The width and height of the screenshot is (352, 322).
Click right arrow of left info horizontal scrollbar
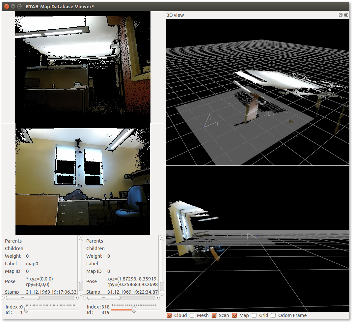click(x=77, y=298)
